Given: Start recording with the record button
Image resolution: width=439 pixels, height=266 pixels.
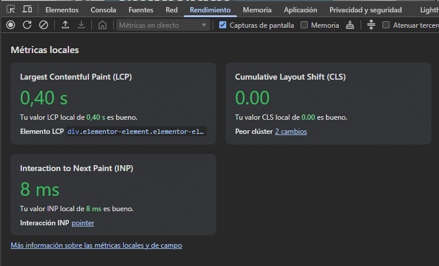Looking at the screenshot, I should click(11, 25).
